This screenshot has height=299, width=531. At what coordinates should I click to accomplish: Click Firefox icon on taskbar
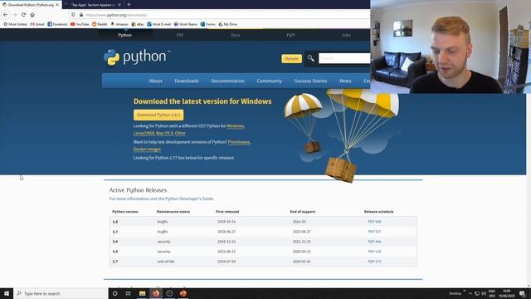coord(156,293)
